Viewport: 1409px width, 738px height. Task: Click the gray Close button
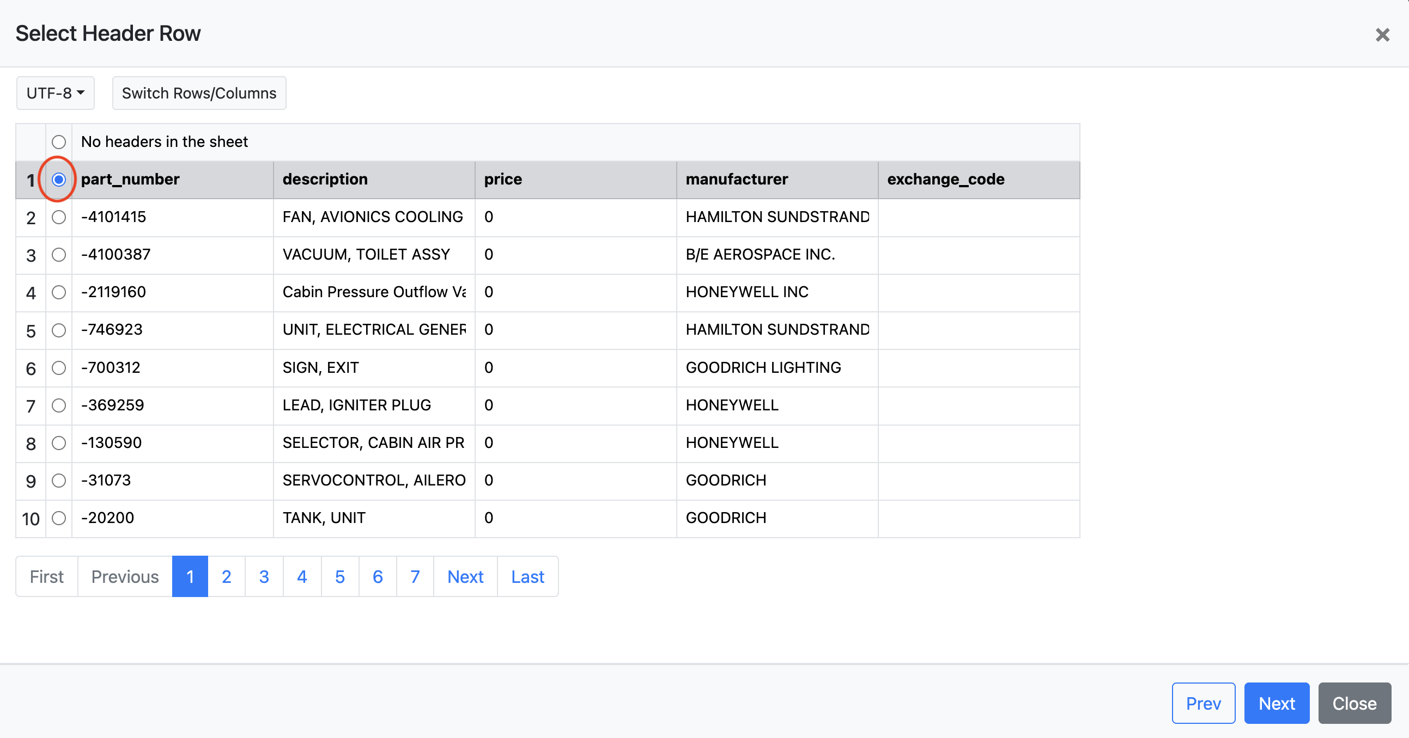tap(1354, 703)
